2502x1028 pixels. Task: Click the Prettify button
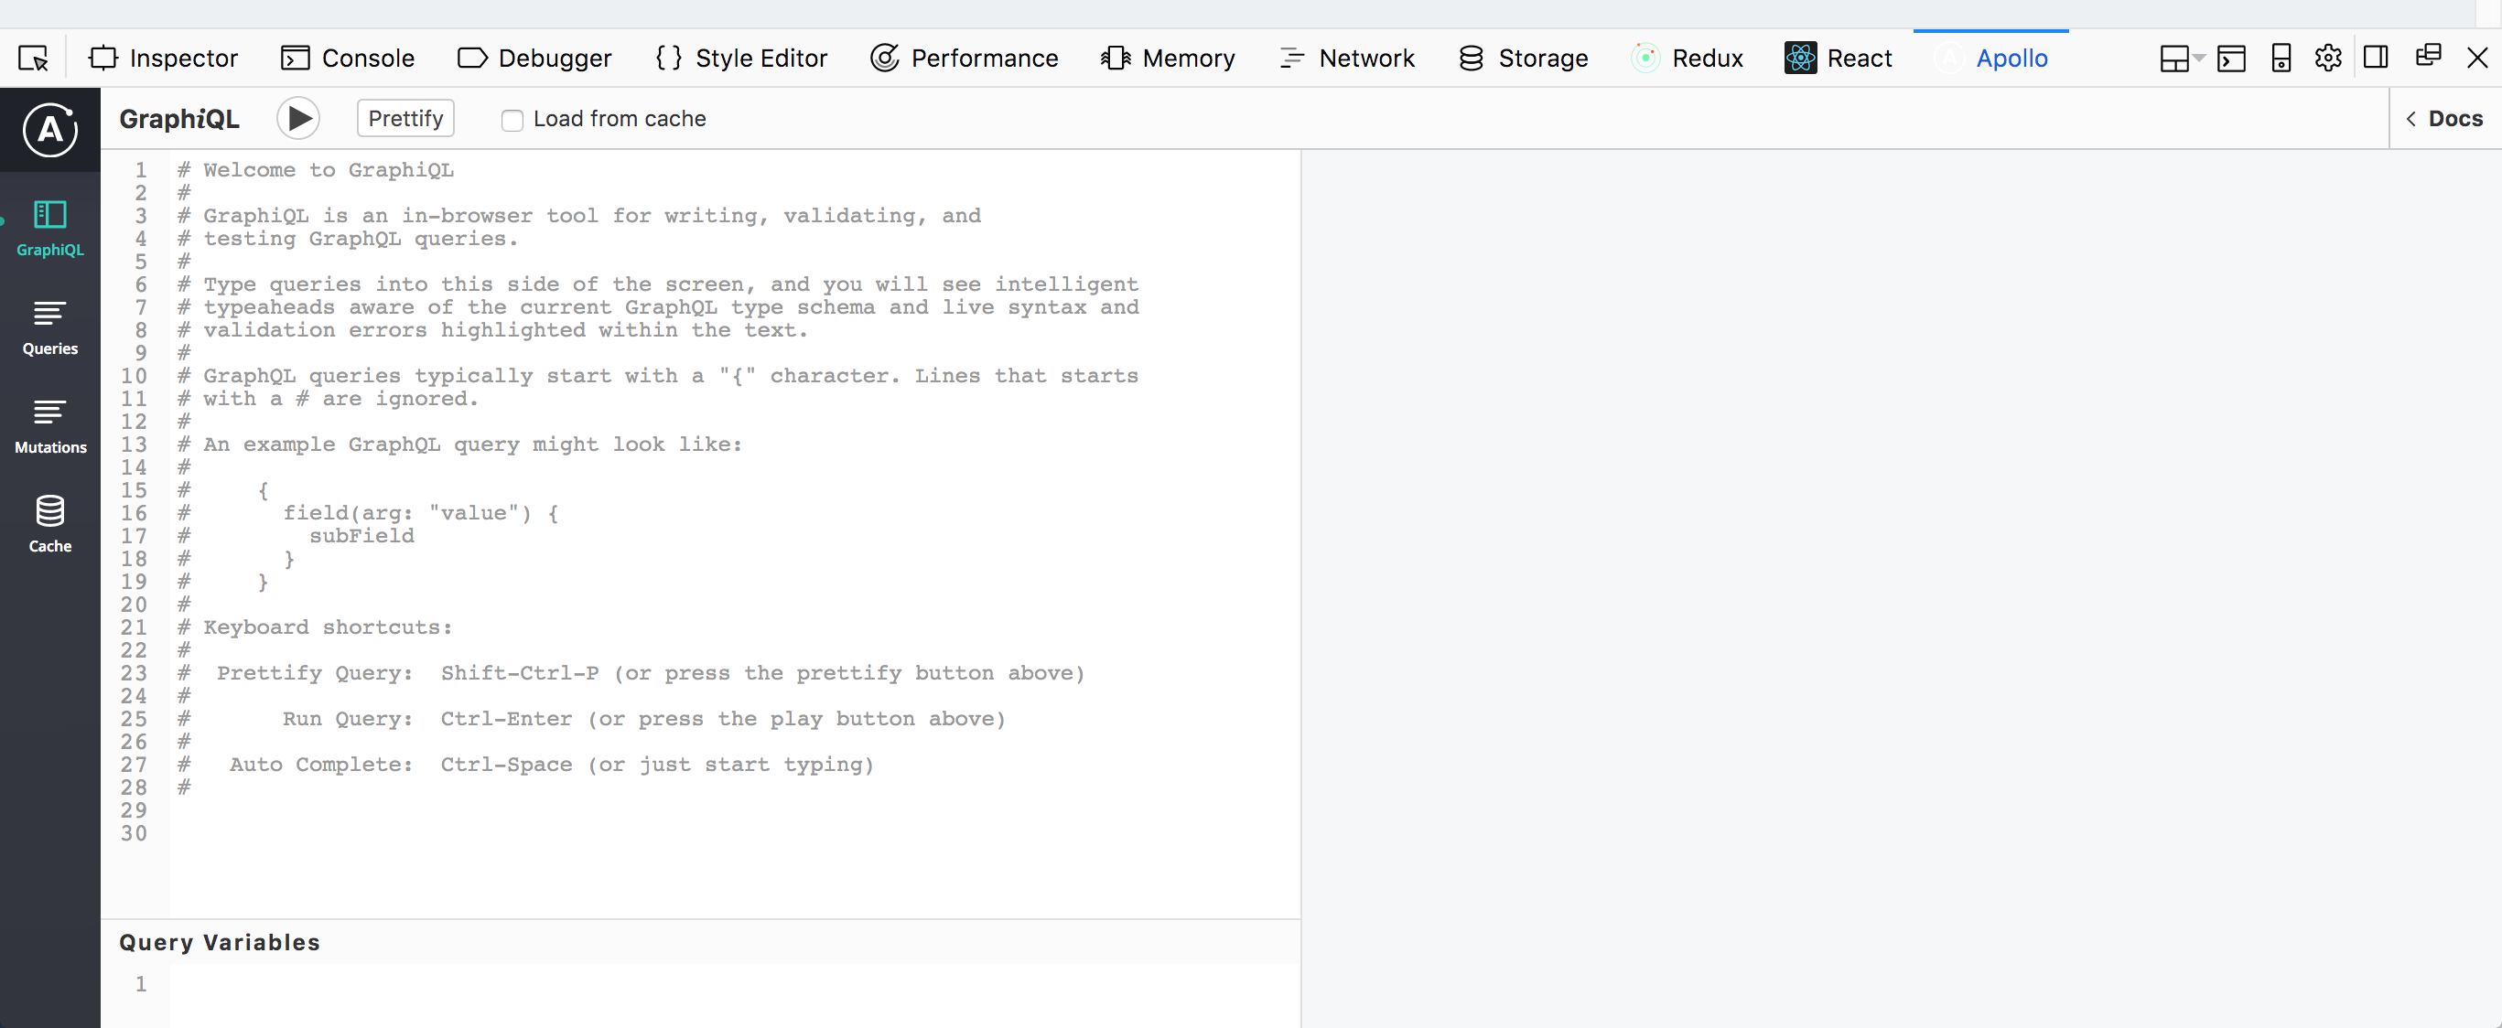(x=405, y=118)
